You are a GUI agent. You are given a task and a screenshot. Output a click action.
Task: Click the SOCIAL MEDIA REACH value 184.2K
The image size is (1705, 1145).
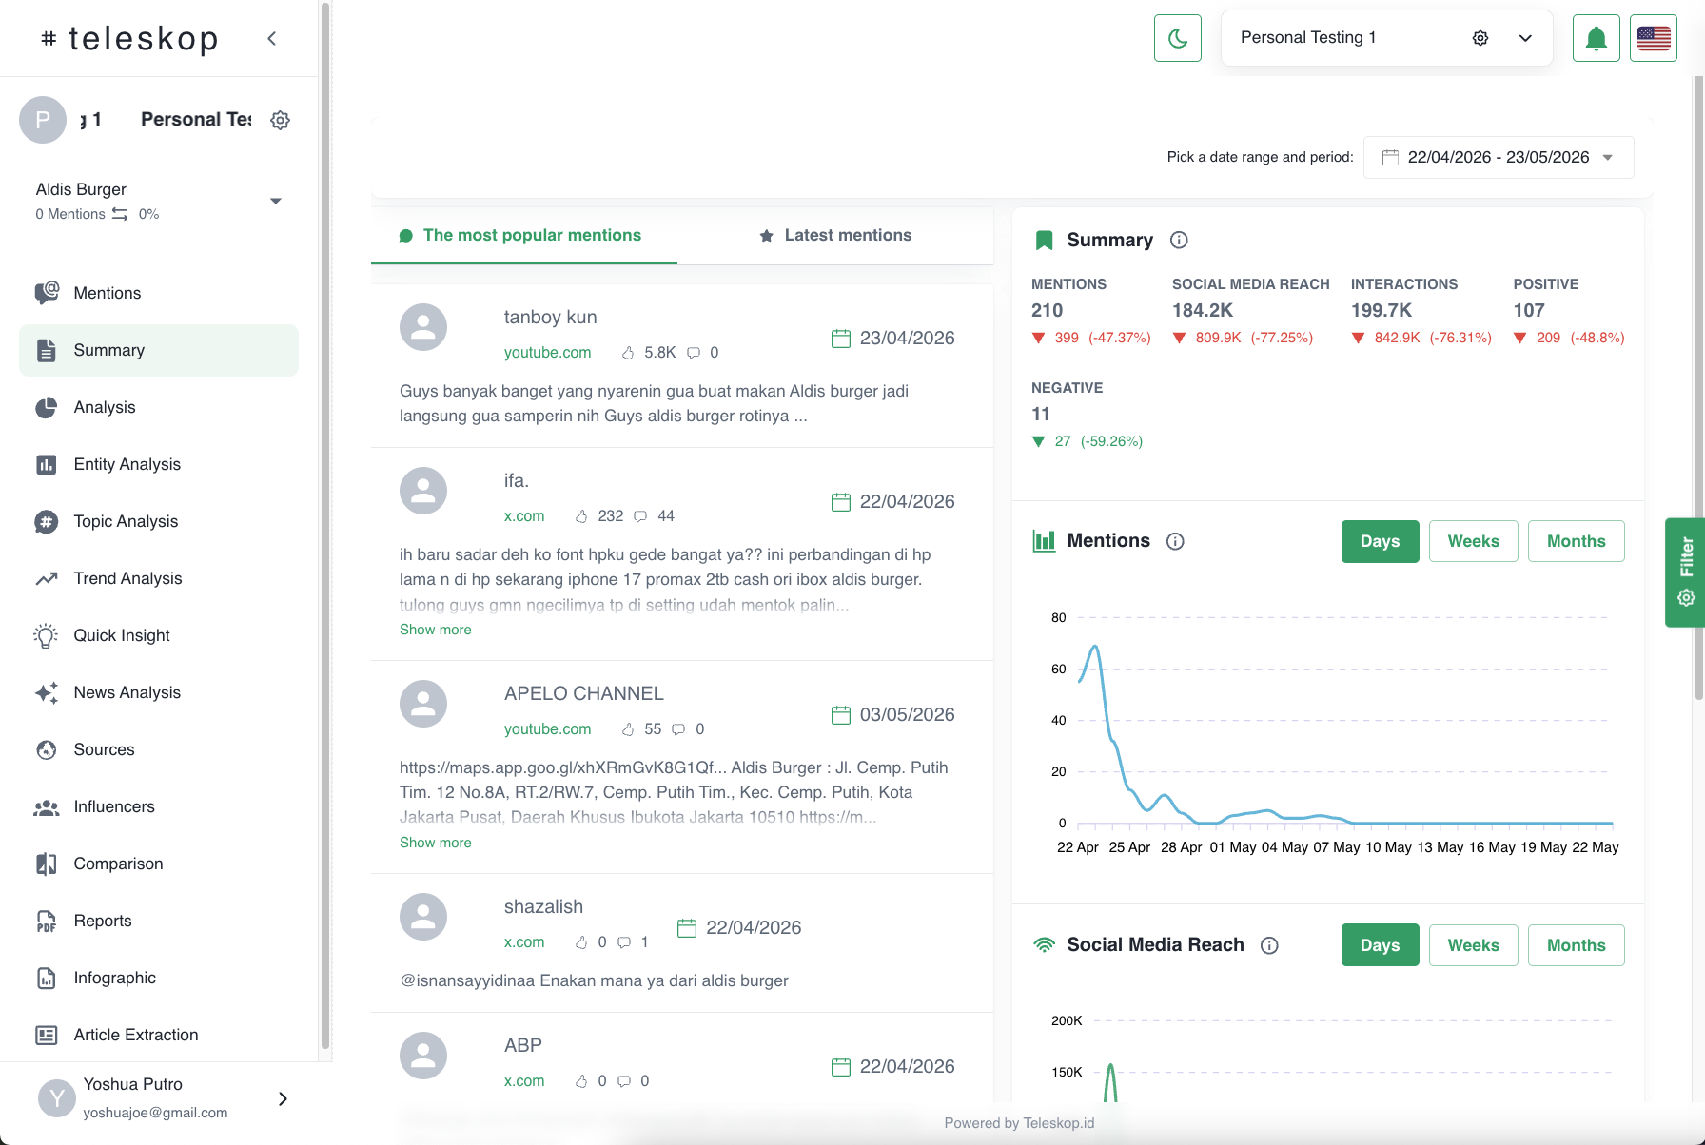click(x=1203, y=310)
